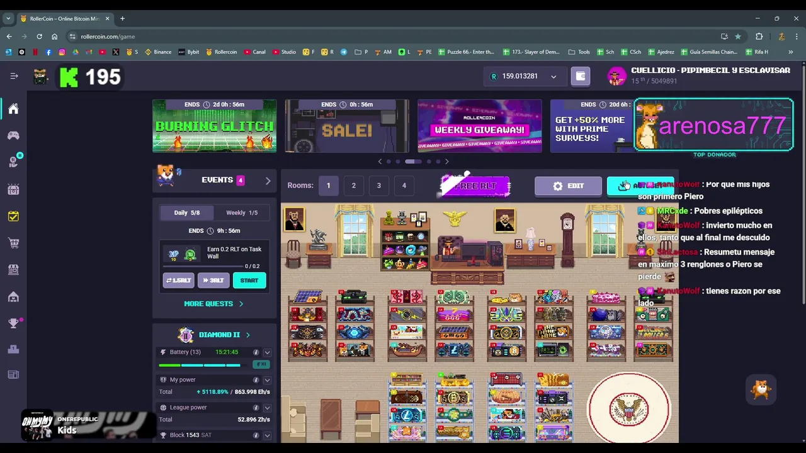The image size is (806, 453).
Task: Open the MORE QUESTS link
Action: pos(213,304)
